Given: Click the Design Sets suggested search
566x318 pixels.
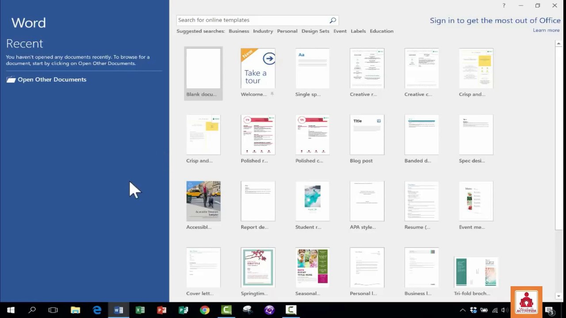Looking at the screenshot, I should pyautogui.click(x=315, y=31).
